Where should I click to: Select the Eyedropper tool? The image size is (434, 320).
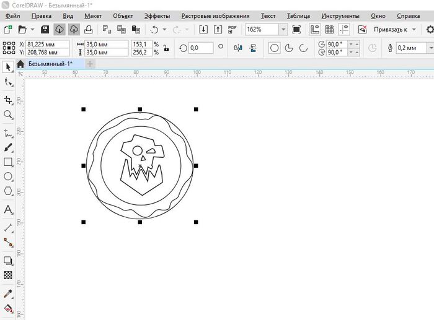(9, 292)
